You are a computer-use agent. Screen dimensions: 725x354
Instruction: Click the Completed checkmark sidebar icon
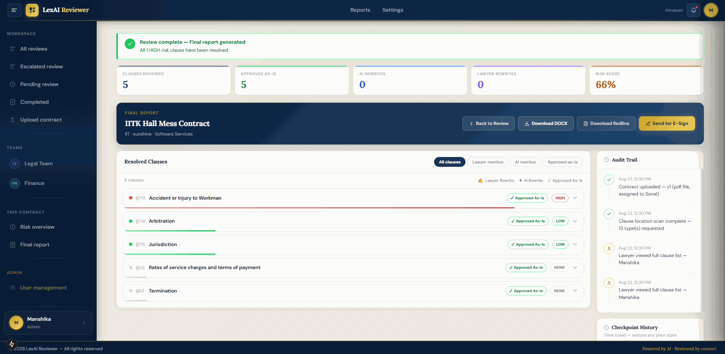click(12, 102)
